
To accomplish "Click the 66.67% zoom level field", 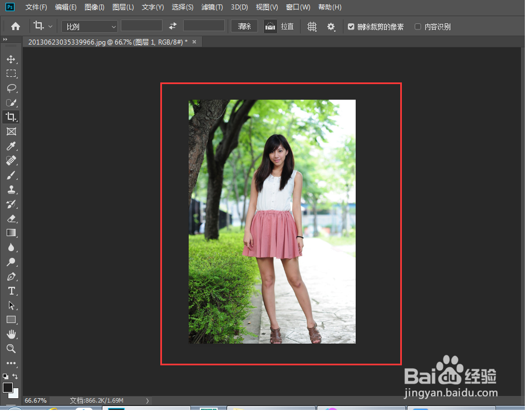I will pyautogui.click(x=36, y=400).
